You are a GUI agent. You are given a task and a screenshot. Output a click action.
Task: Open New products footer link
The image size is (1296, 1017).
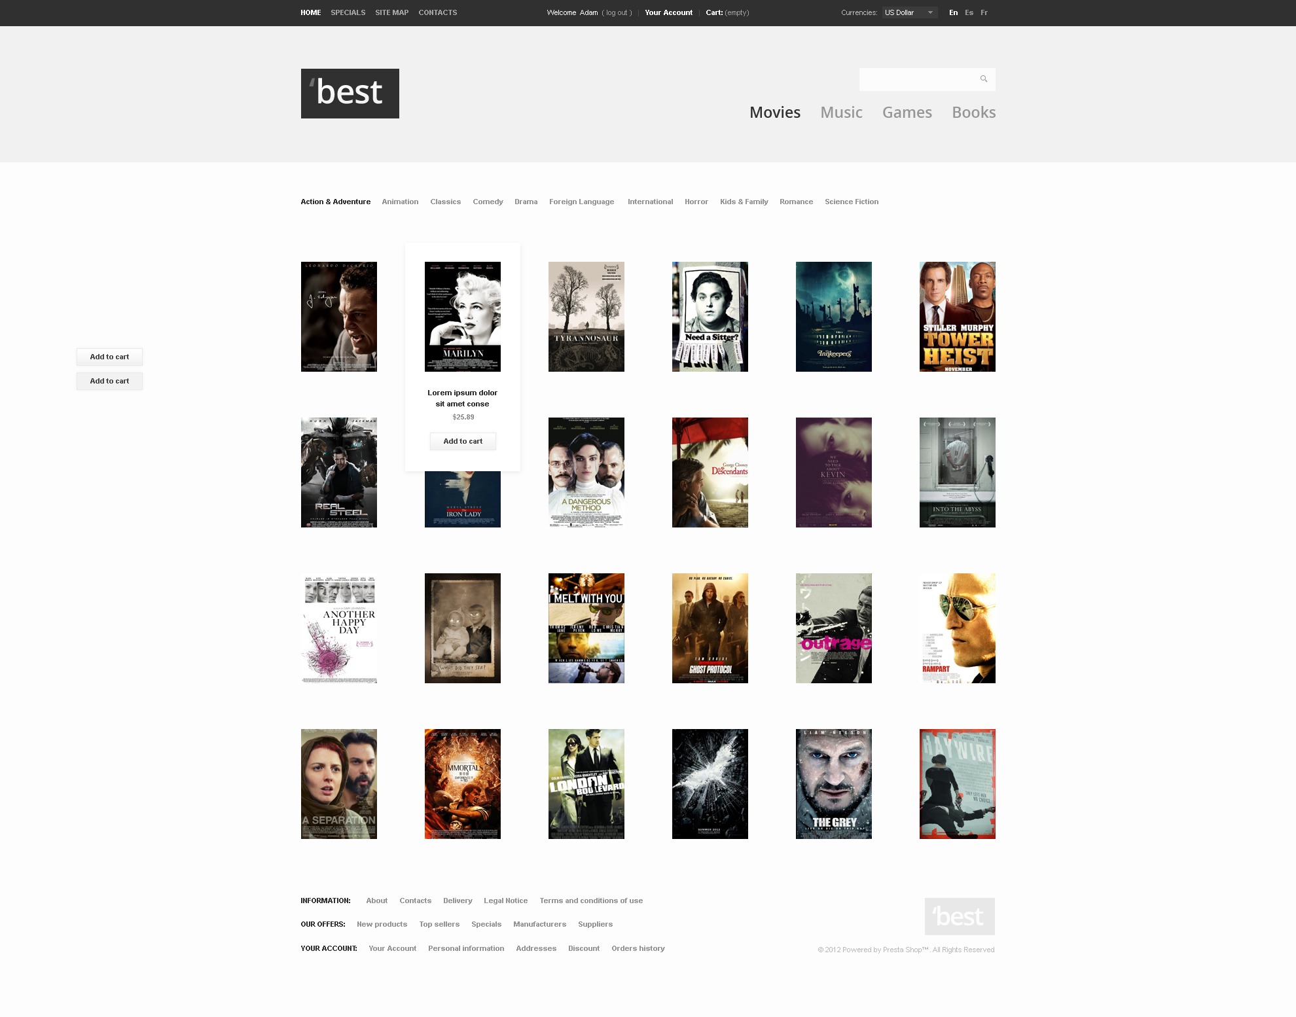(x=382, y=924)
